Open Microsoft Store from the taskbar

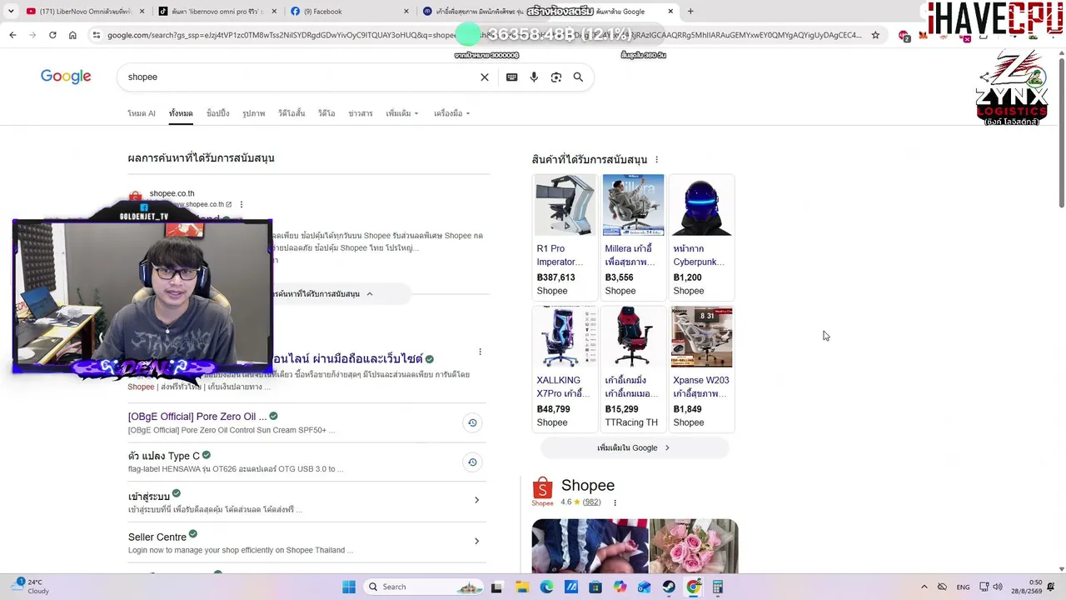595,587
